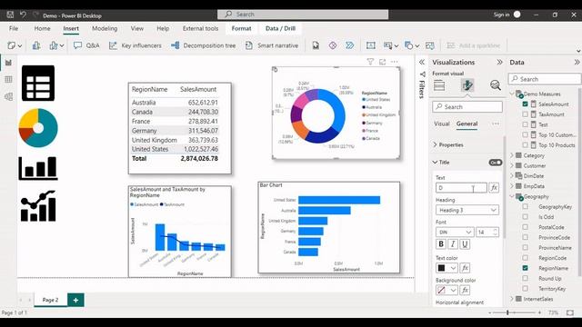Select the Page 2 tab
582x327 pixels.
click(50, 300)
